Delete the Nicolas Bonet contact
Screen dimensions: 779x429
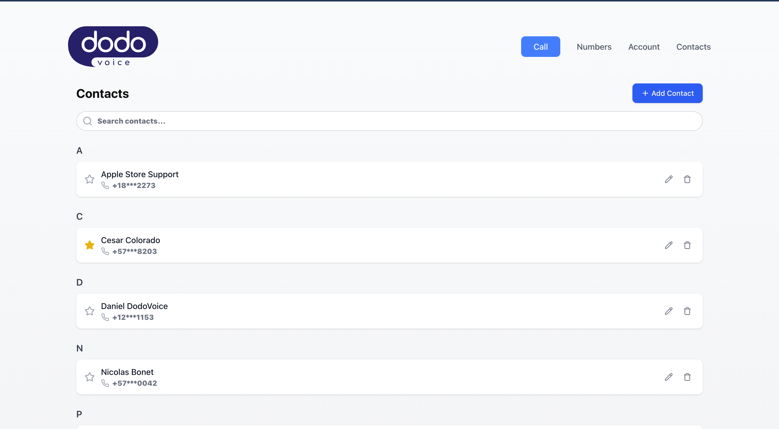[687, 377]
